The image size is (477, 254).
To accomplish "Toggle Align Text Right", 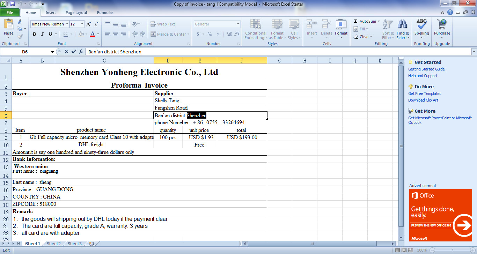I will [x=124, y=34].
